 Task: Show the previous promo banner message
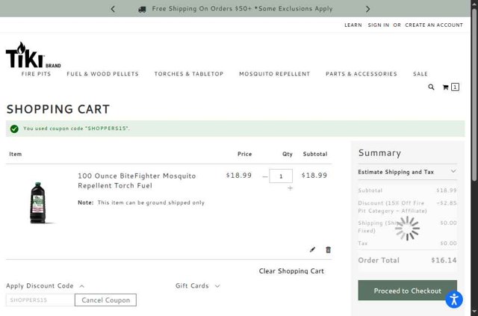[x=113, y=9]
